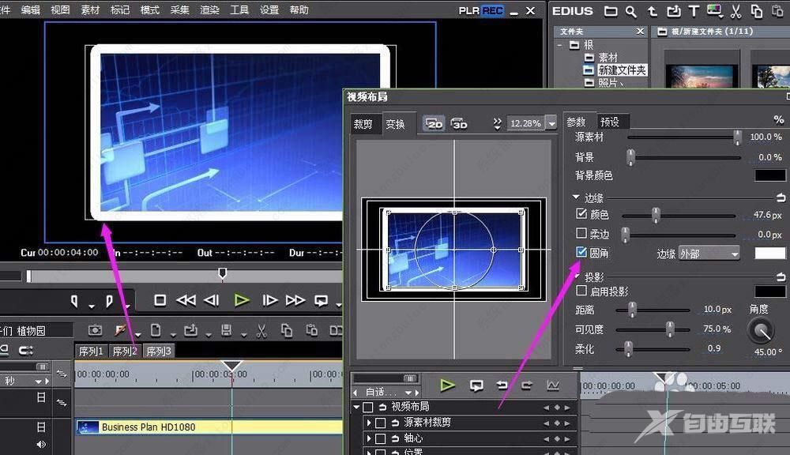
Task: Open the 12.28% zoom dropdown
Action: point(552,123)
